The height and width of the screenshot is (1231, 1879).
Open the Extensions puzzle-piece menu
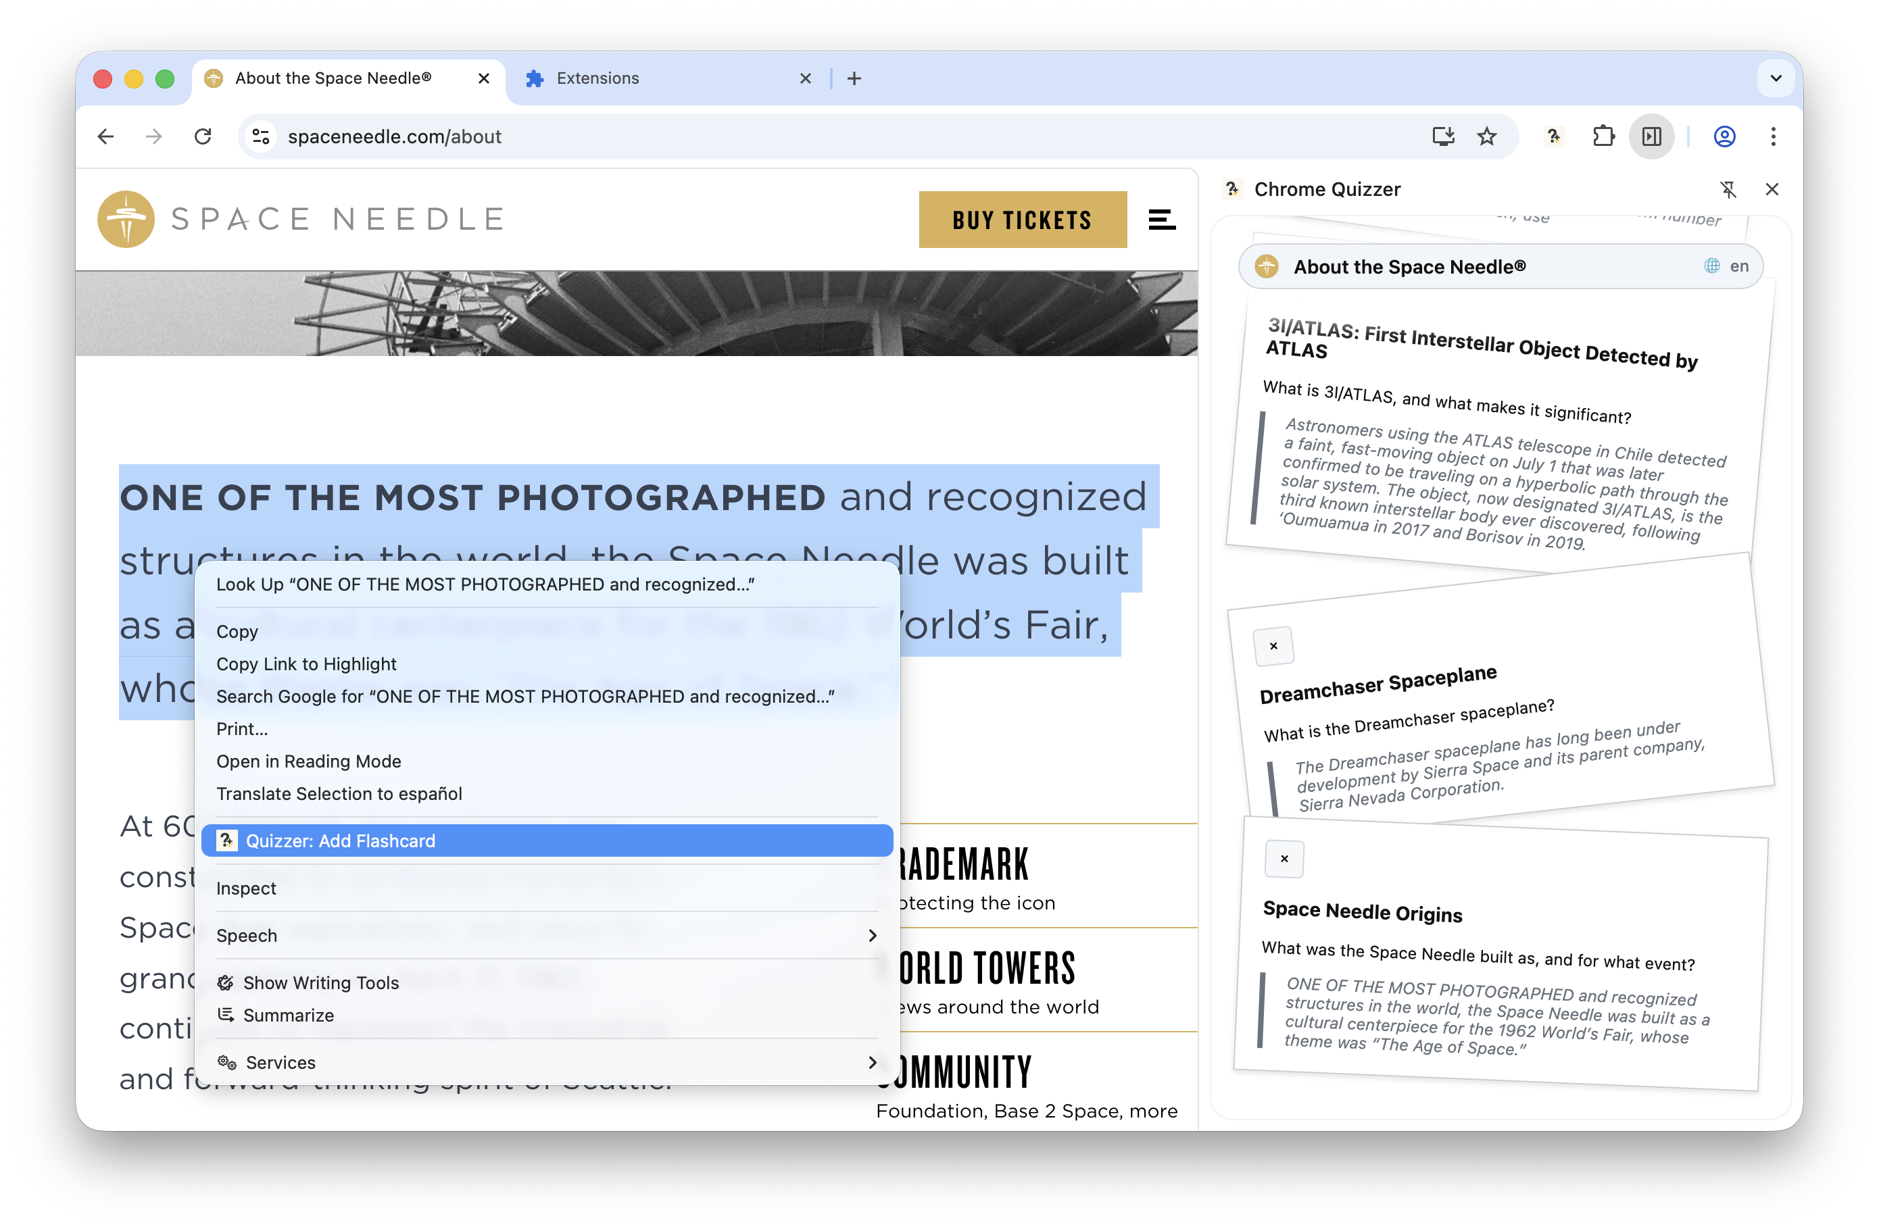click(x=1603, y=136)
